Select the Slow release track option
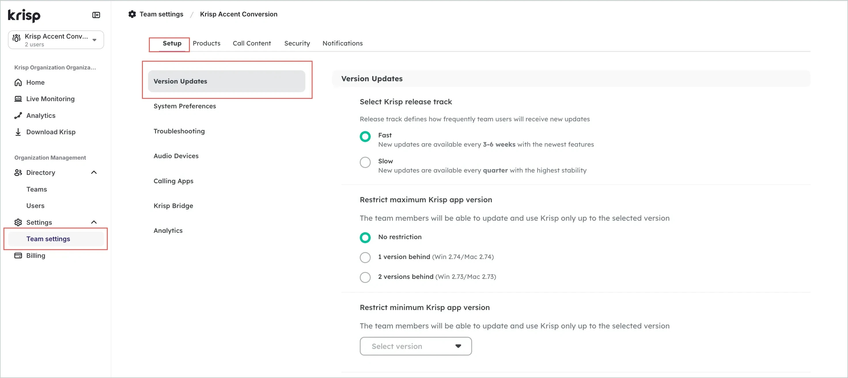 [365, 162]
